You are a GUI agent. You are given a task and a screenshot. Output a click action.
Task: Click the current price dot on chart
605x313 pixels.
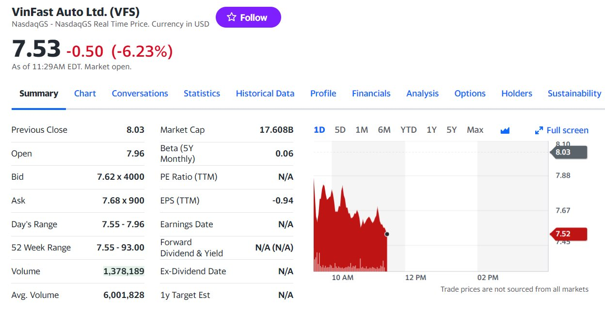[386, 234]
